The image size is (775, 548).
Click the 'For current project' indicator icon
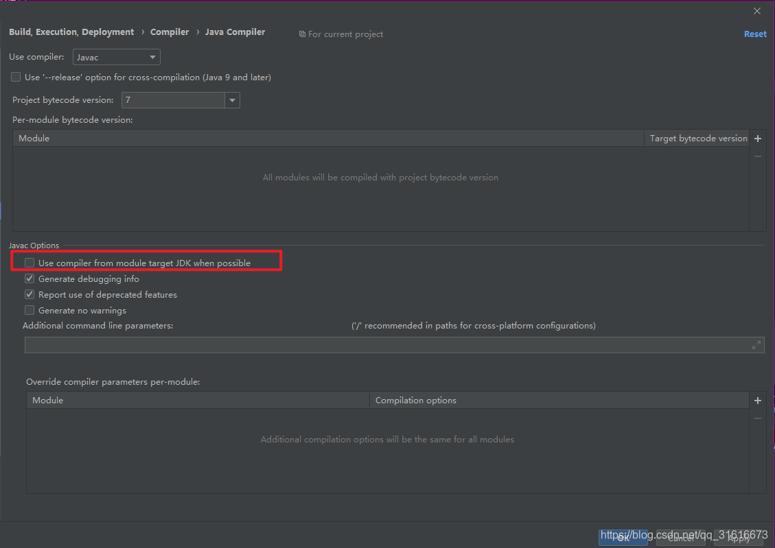[301, 34]
